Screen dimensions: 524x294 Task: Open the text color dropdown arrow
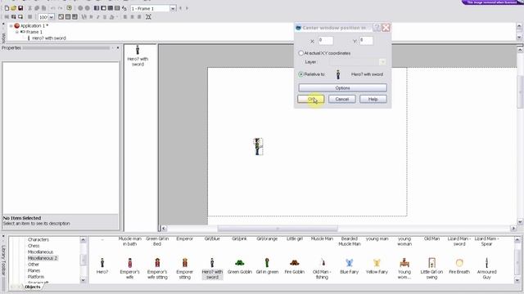click(x=116, y=16)
